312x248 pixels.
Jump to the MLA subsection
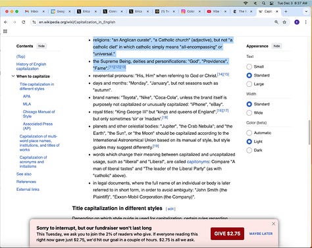(27, 104)
